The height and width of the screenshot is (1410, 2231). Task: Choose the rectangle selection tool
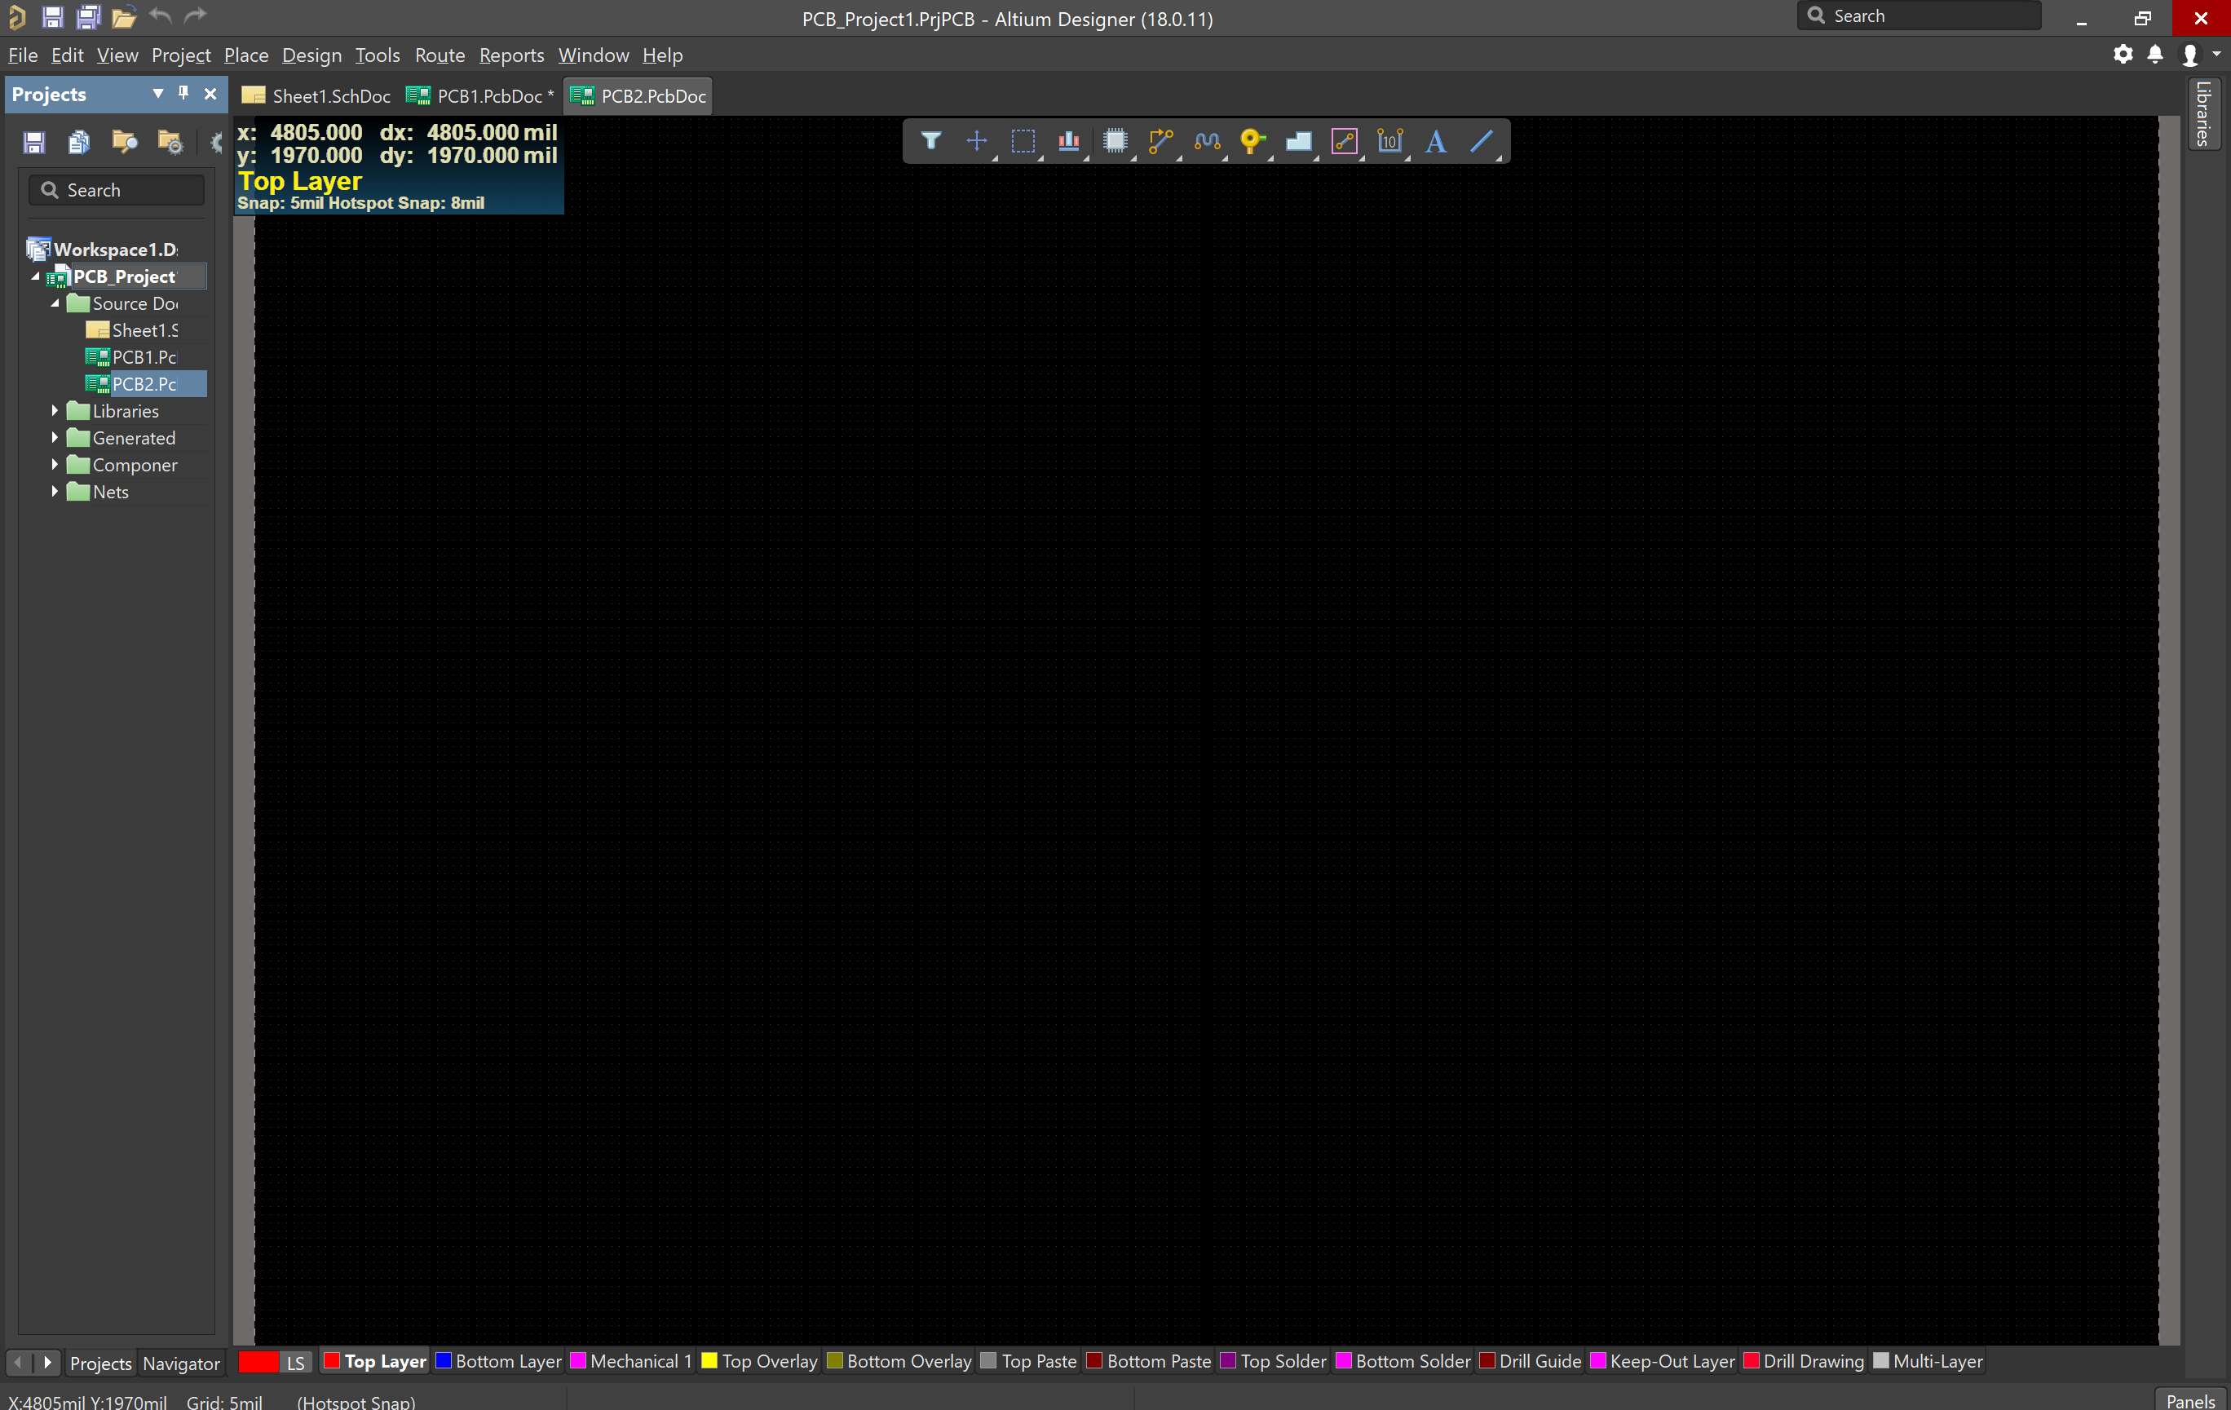pyautogui.click(x=1023, y=141)
